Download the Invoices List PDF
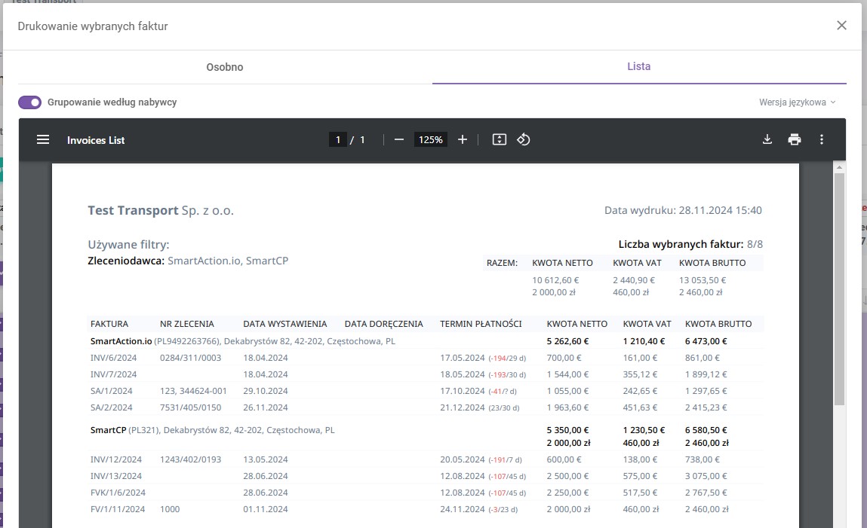This screenshot has width=867, height=528. coord(767,139)
